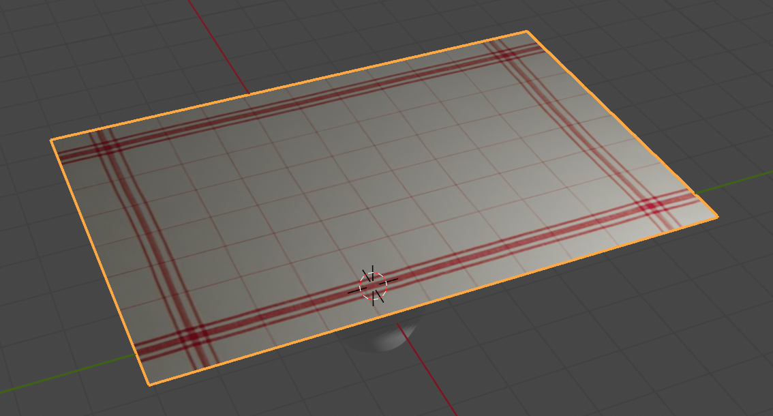Click the red stripe crossing near bottom corner
This screenshot has width=773, height=416.
point(191,336)
